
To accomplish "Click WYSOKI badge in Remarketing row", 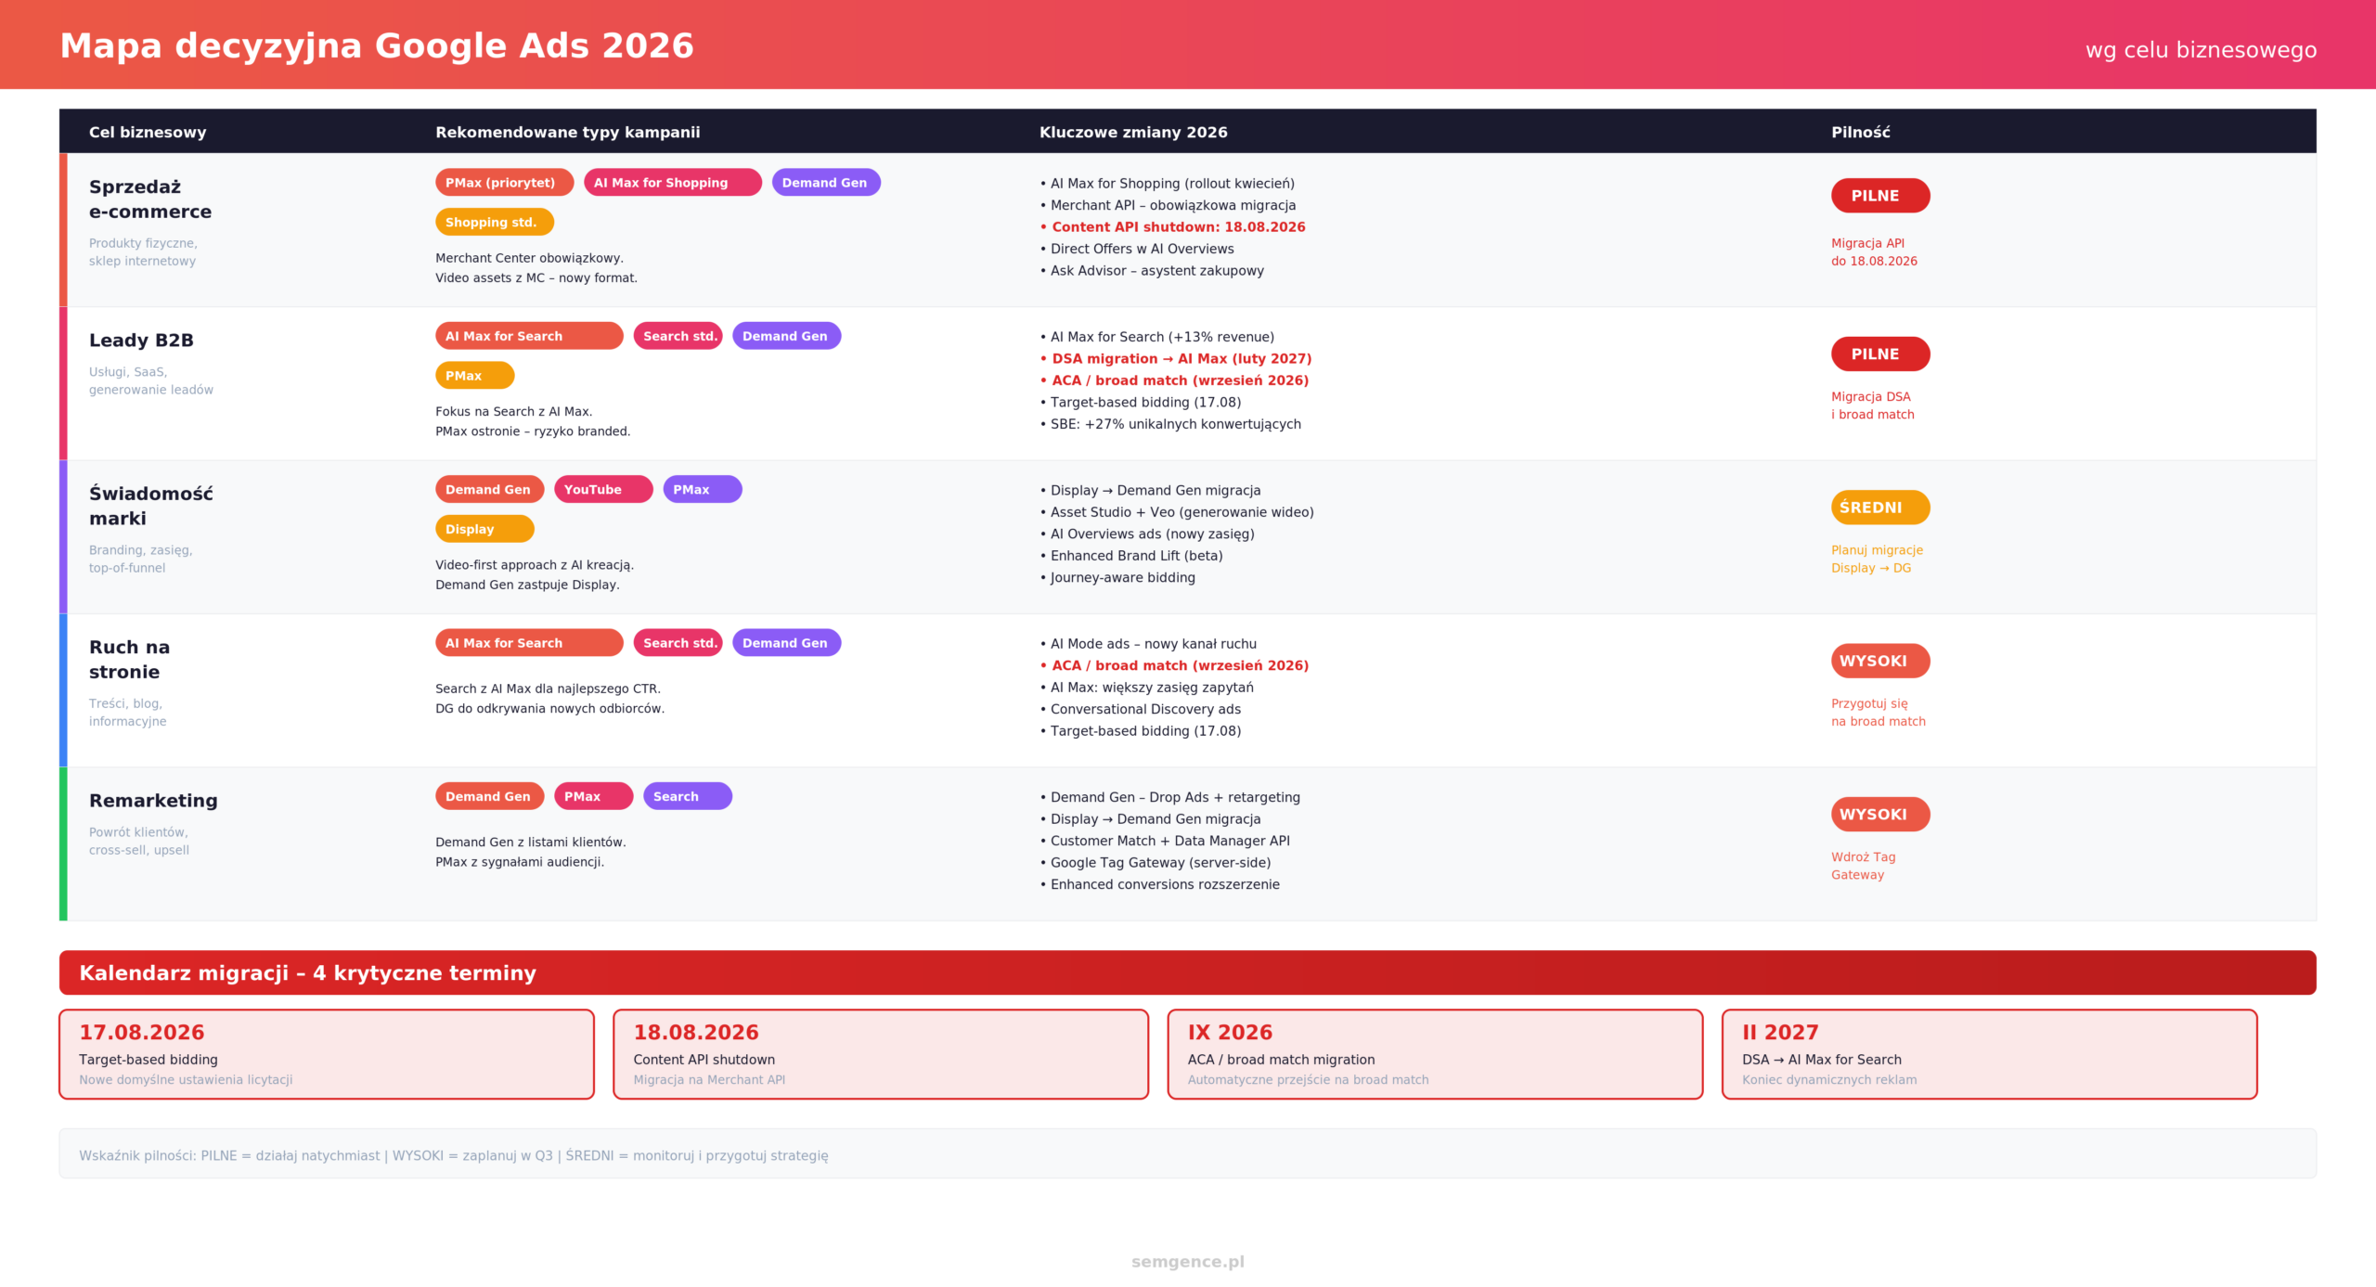I will [x=1880, y=815].
